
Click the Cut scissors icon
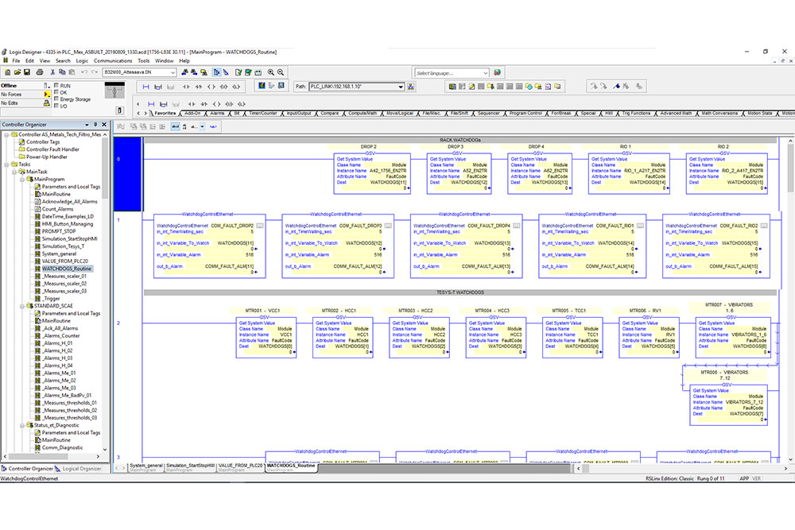point(52,72)
